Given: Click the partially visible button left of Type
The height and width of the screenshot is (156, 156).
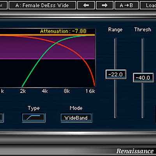Looking at the screenshot, I should pos(2,118).
